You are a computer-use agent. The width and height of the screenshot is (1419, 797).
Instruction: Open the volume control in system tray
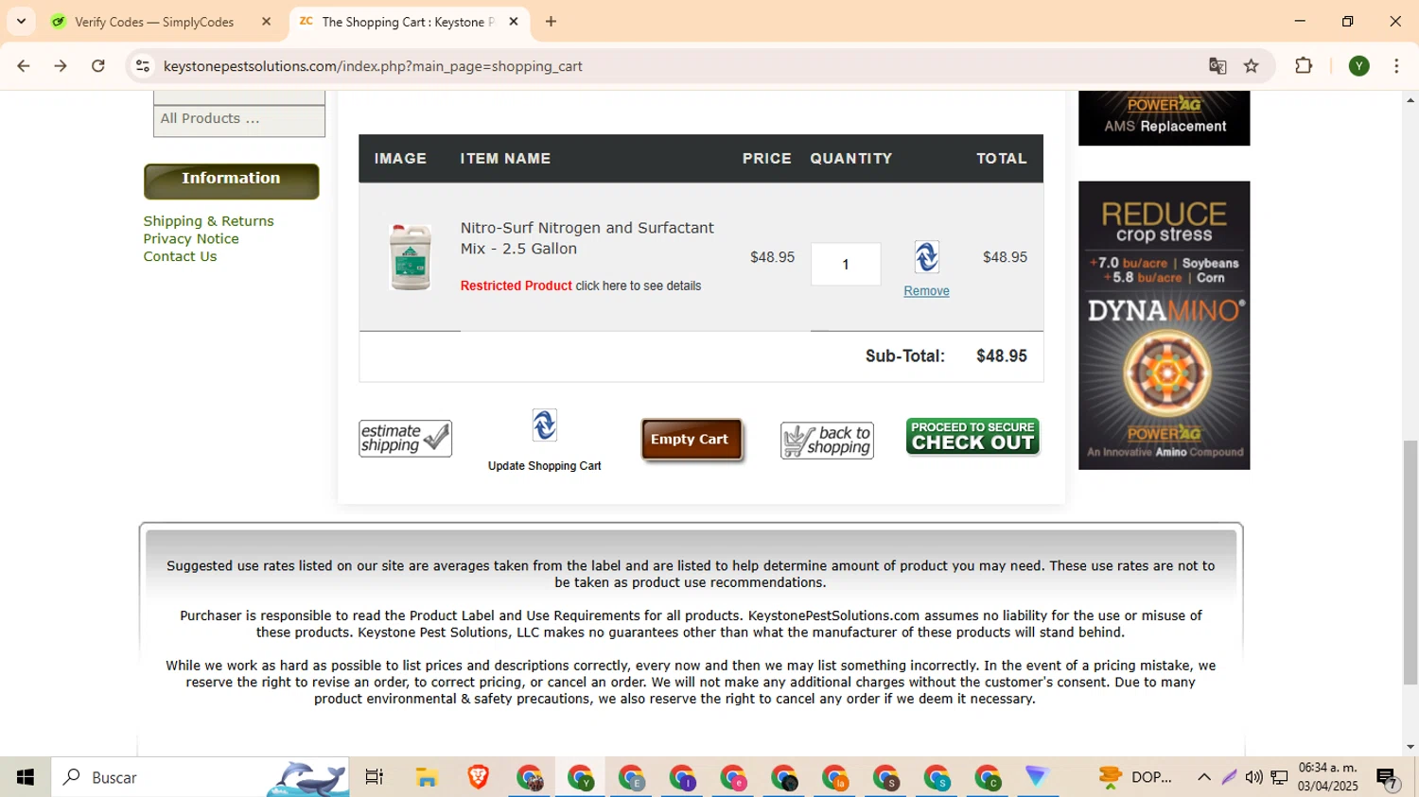coord(1254,777)
